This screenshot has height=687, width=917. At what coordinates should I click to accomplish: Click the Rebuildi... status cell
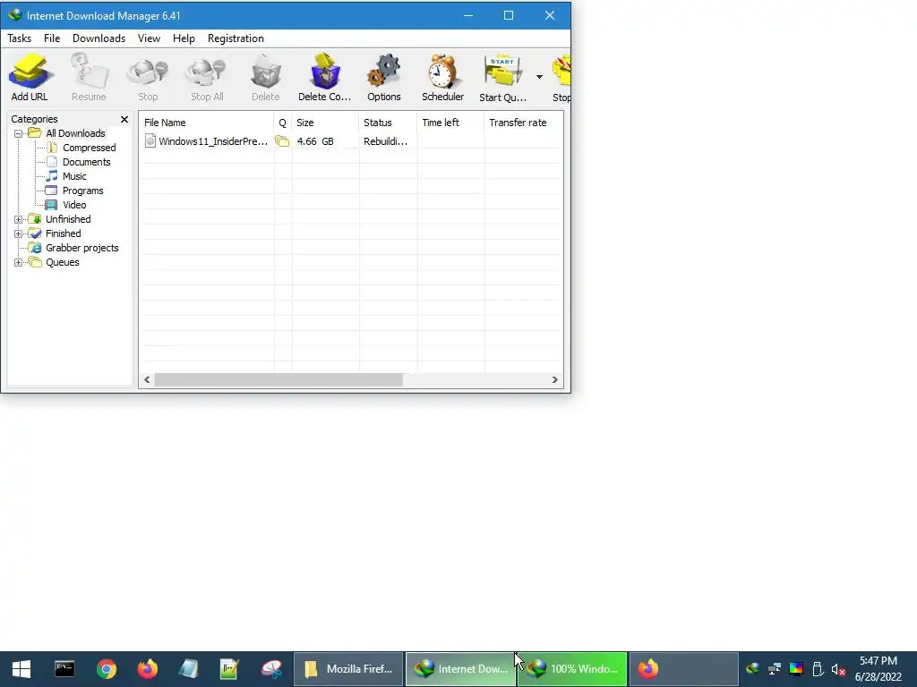coord(385,141)
